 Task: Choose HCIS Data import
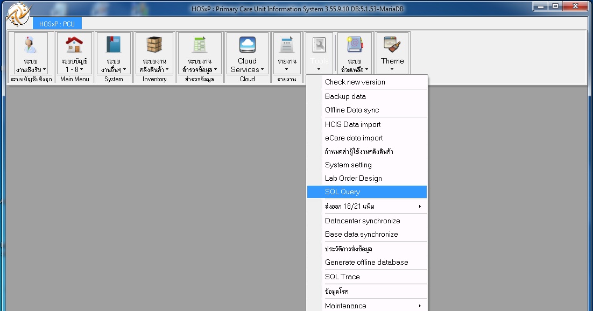tap(367, 124)
